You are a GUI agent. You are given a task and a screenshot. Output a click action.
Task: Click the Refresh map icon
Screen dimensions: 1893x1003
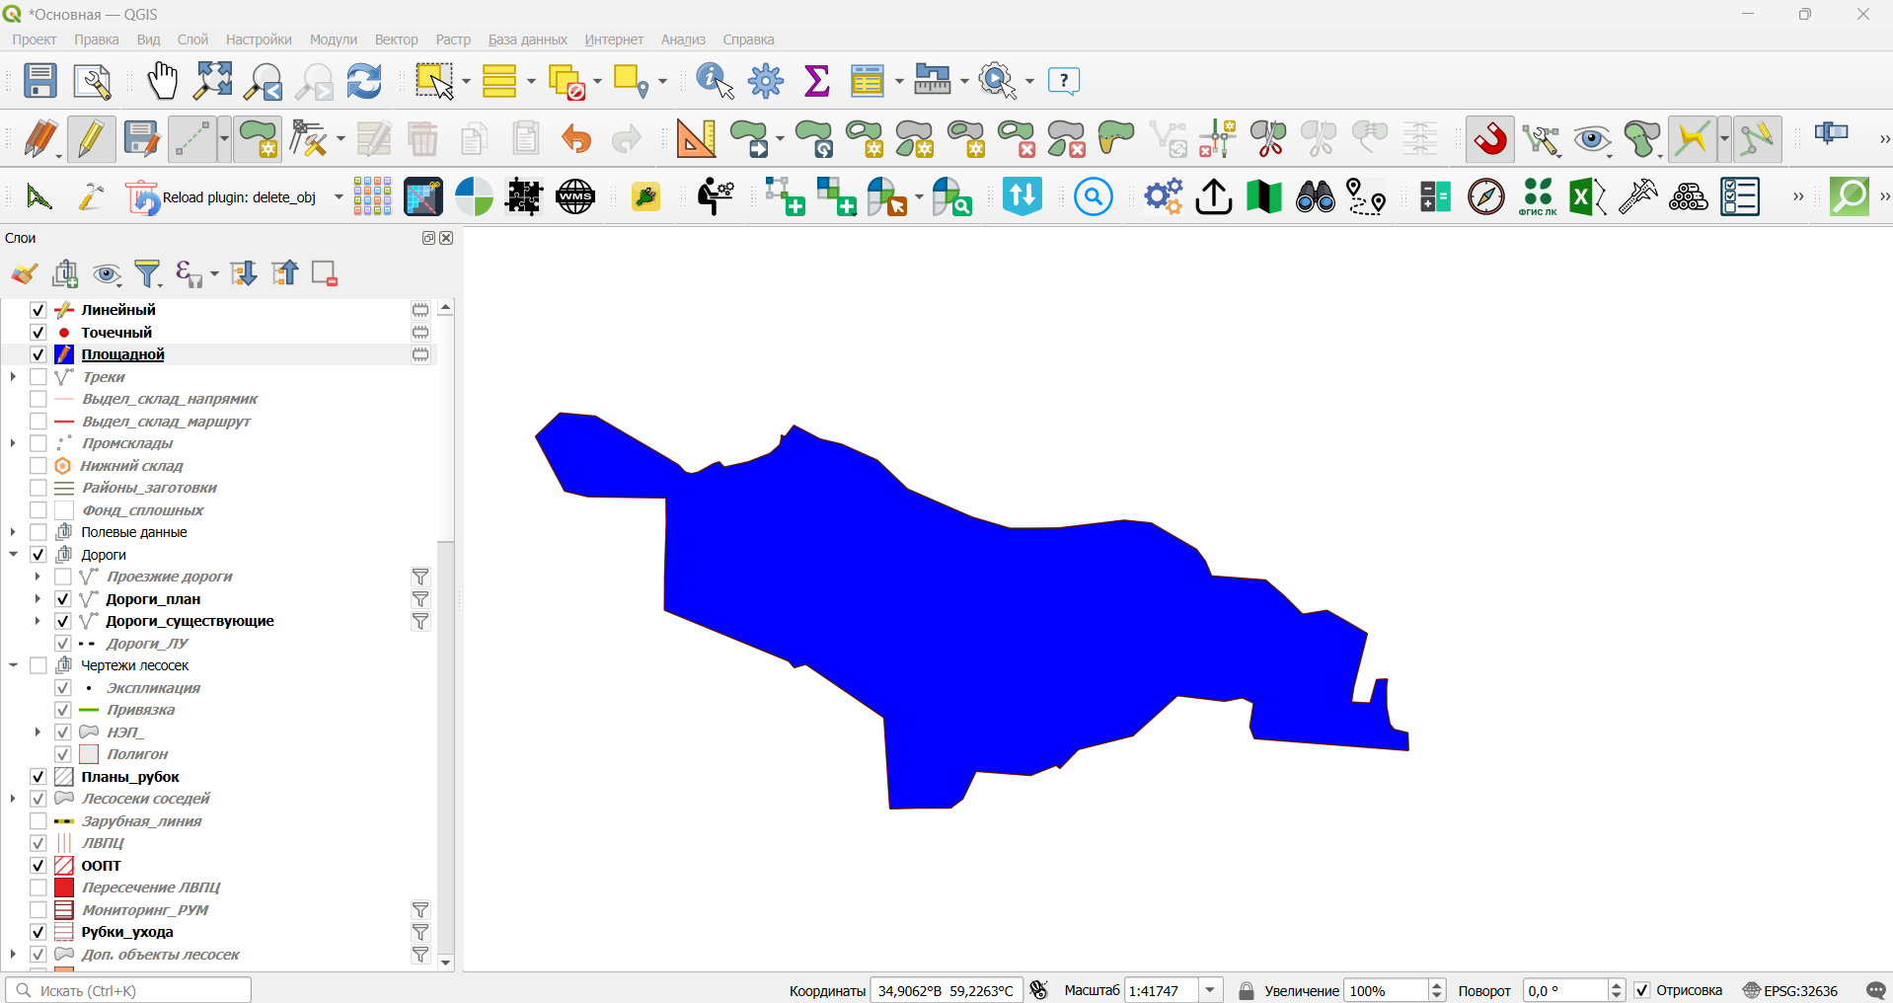[364, 81]
